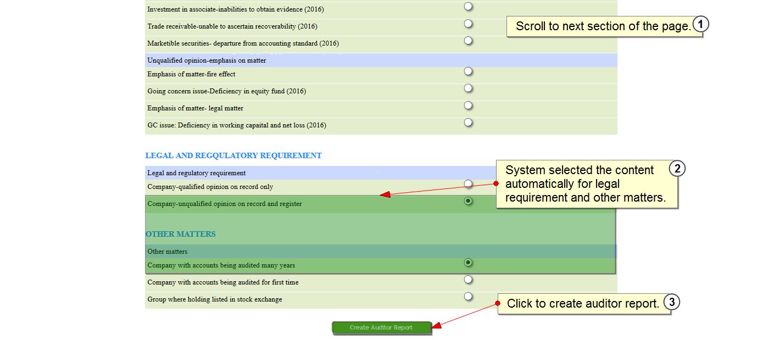Choose Going concern issue-Deficiency in equity fund
Viewport: 763px width, 340px height.
(468, 88)
